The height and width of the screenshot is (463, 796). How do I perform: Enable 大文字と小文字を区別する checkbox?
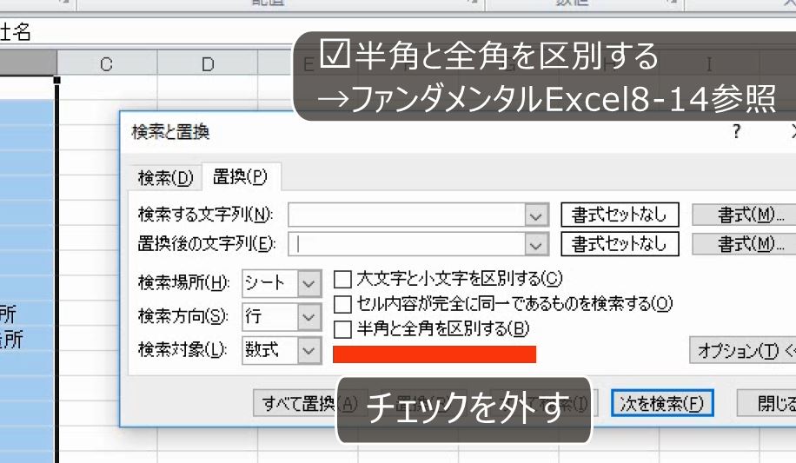pyautogui.click(x=342, y=279)
